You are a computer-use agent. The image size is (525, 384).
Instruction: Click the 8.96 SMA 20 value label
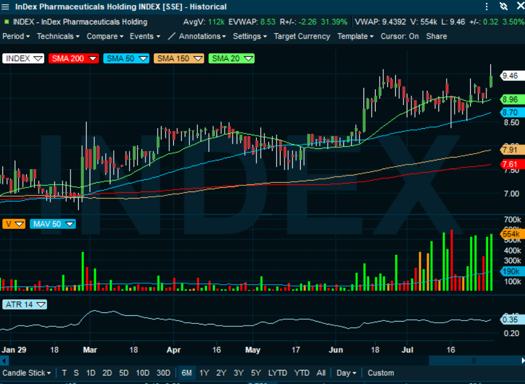pyautogui.click(x=512, y=99)
